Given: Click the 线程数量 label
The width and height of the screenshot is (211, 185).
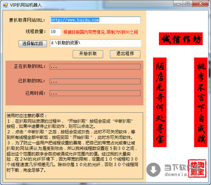Looking at the screenshot, I should tap(36, 32).
